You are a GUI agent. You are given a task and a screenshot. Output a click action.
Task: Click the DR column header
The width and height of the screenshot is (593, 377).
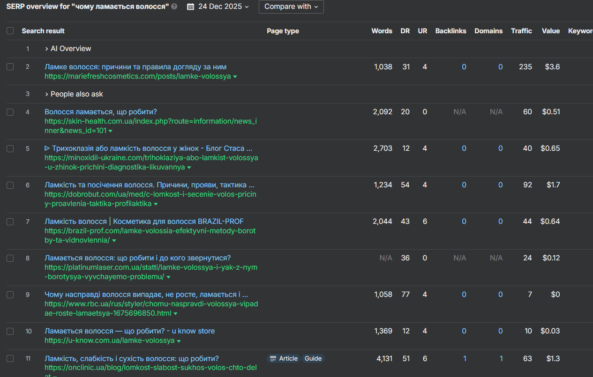[405, 31]
